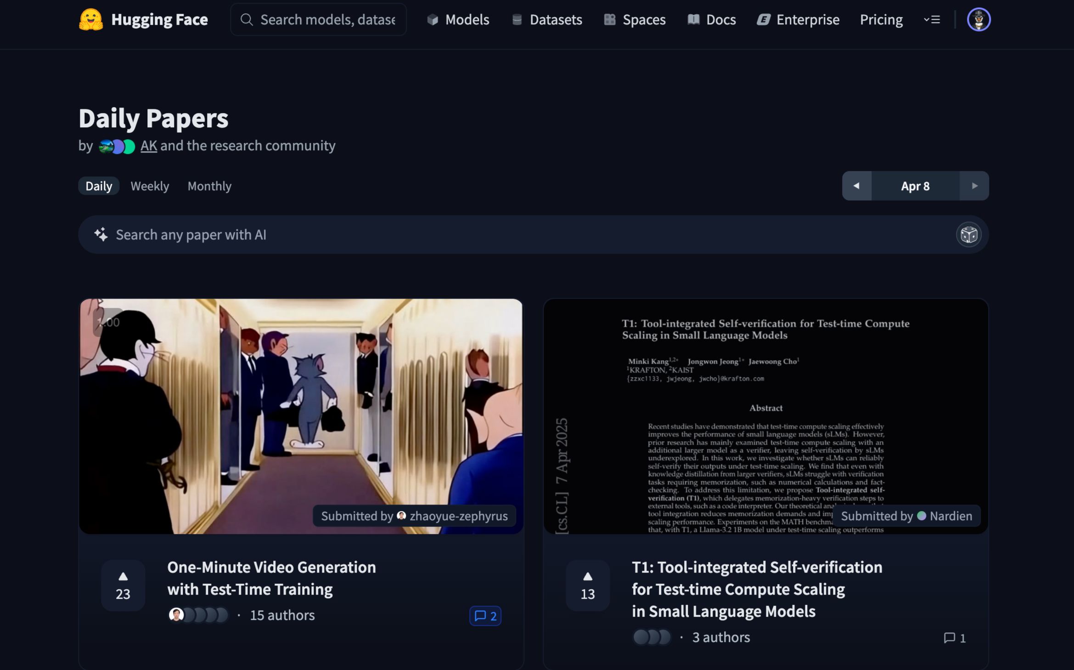1074x670 pixels.
Task: Open the Datasets menu item
Action: click(547, 20)
